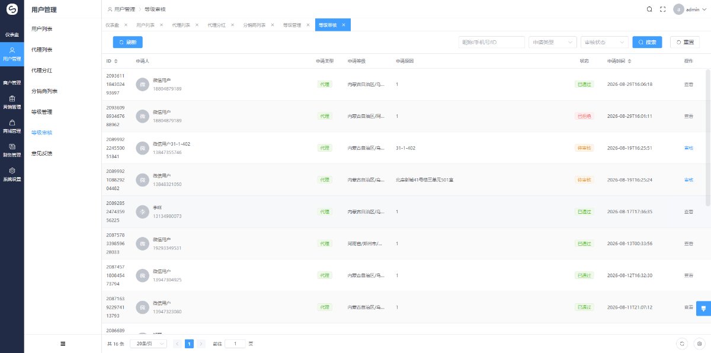This screenshot has width=711, height=353.
Task: Click avatar of applicant 13847355746
Action: pyautogui.click(x=142, y=148)
